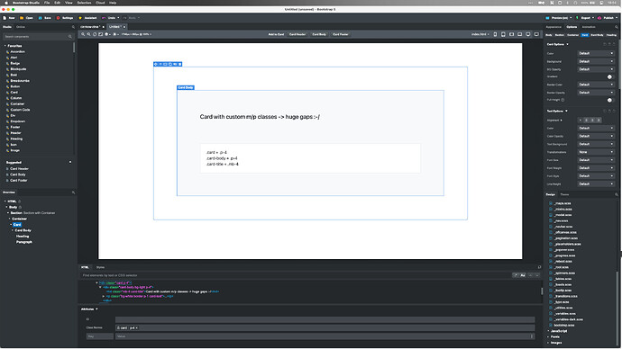Viewport: 622px width, 349px height.
Task: Open the Styles tab in the bottom panel
Action: click(100, 267)
